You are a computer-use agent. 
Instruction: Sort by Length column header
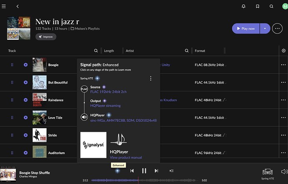[109, 51]
